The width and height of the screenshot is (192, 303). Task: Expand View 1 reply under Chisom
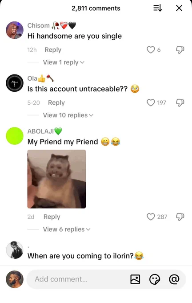tap(64, 62)
